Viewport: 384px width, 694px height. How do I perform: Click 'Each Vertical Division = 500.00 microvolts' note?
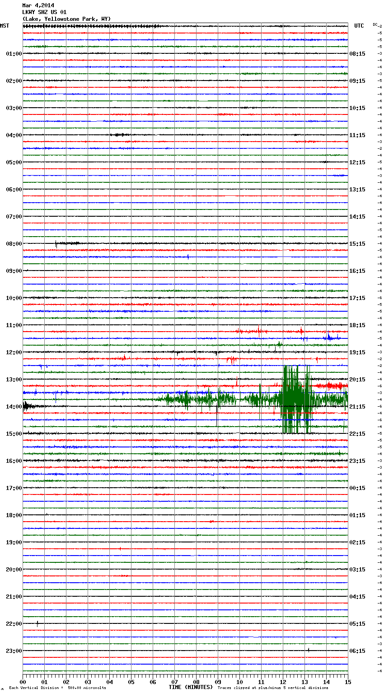58,688
